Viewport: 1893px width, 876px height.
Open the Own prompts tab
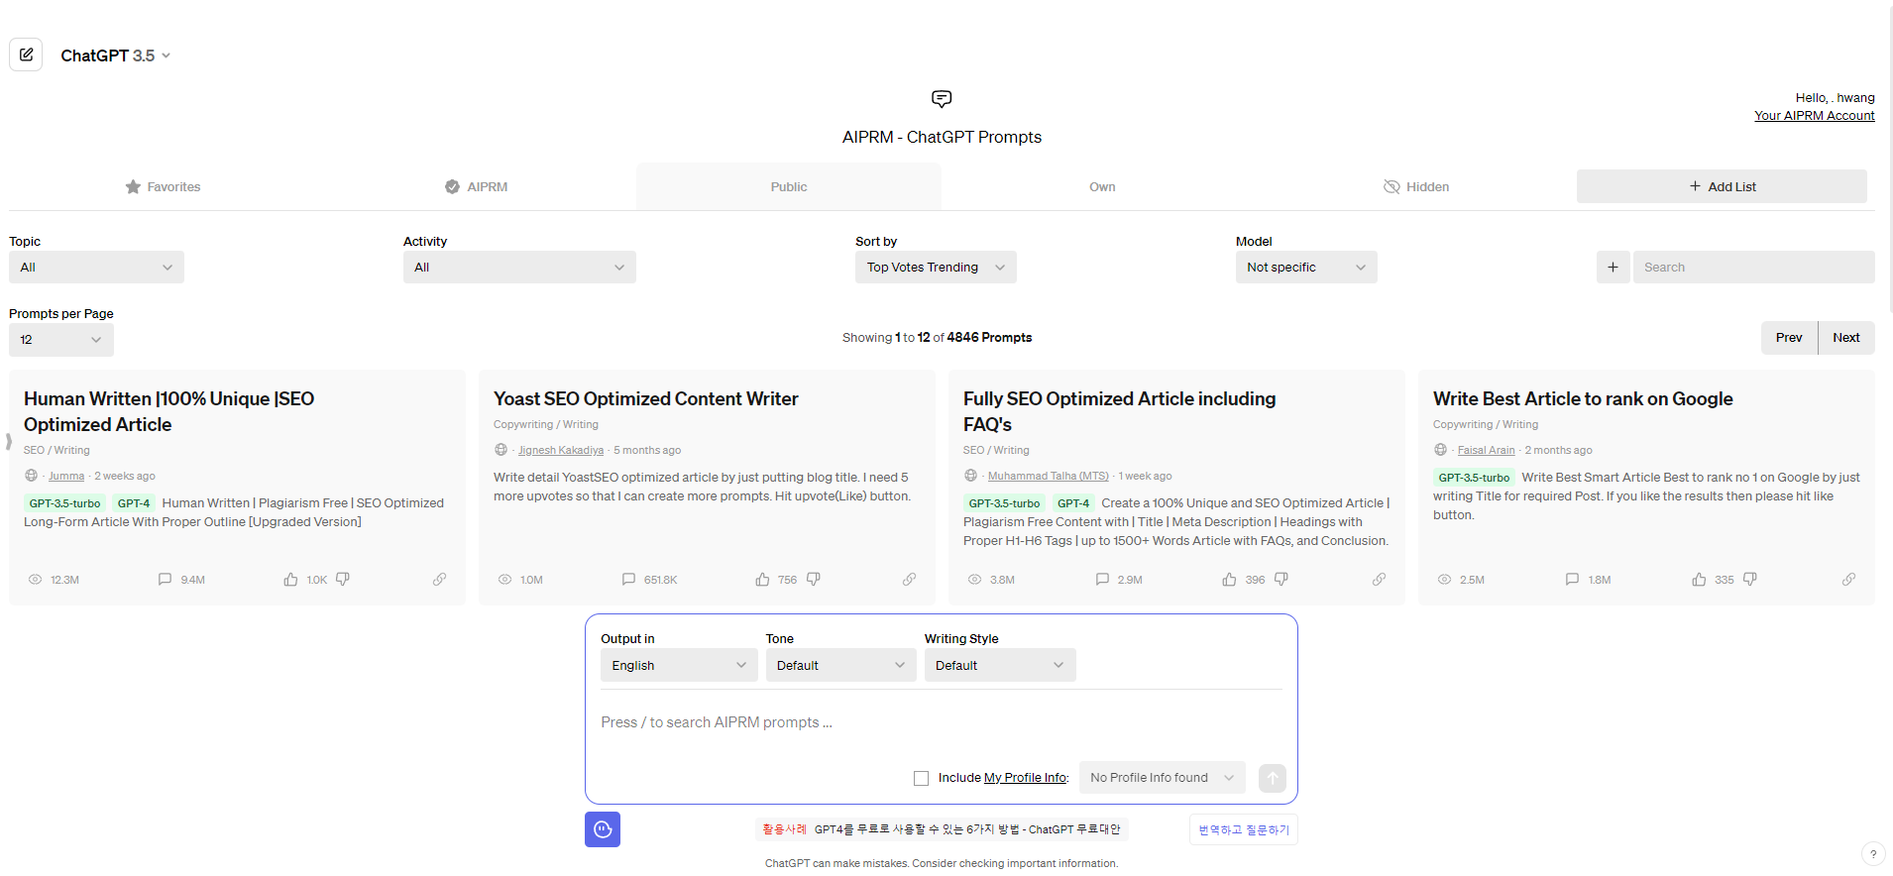(x=1102, y=186)
